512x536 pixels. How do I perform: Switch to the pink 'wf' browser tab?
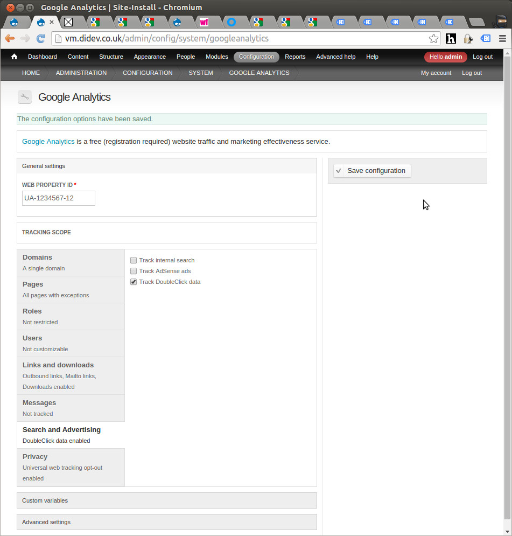204,22
